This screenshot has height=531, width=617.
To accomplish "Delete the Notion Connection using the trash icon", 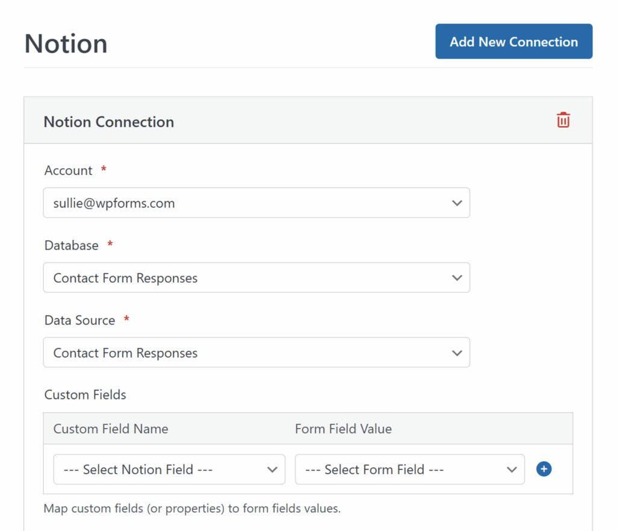I will point(563,120).
